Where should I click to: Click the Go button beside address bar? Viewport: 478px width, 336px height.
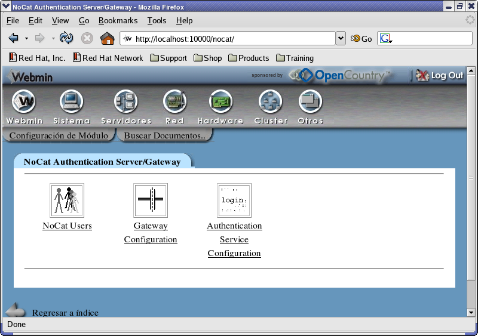pos(361,39)
